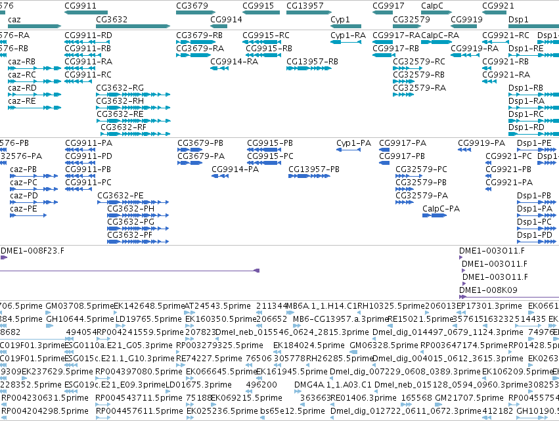This screenshot has height=421, width=559.
Task: Click transcript CG32579-RC
Action: click(x=419, y=61)
